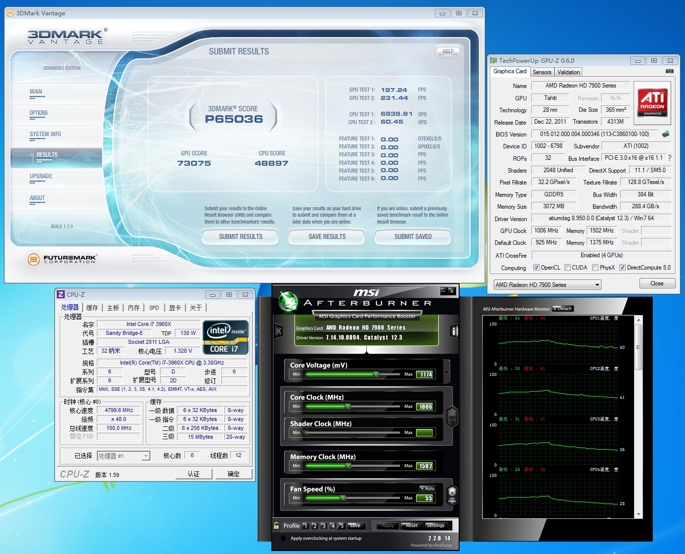Expand the Core Voltage arrow in Afterburner

(x=447, y=372)
